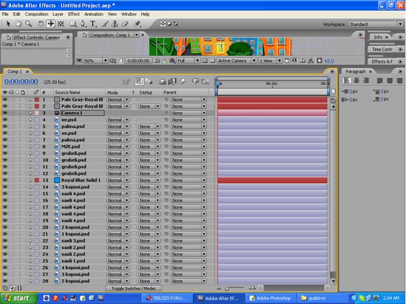Switch to Adobe Photoshop in taskbar
Viewport: 406px width, 304px height.
click(270, 298)
